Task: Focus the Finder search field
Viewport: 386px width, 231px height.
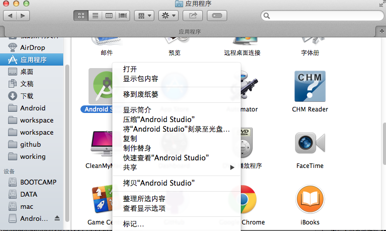Action: click(322, 16)
